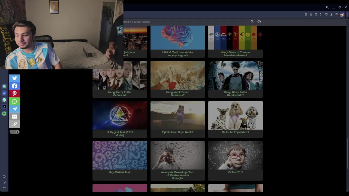349x196 pixels.
Task: Open Easy Setup sliders icon
Action: [336, 14]
